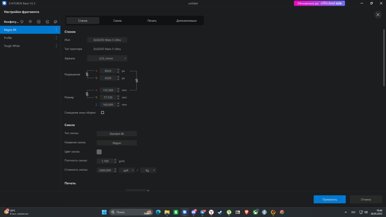Enable the Смещение зоны сборки checkbox
This screenshot has height=217, width=386.
103,112
